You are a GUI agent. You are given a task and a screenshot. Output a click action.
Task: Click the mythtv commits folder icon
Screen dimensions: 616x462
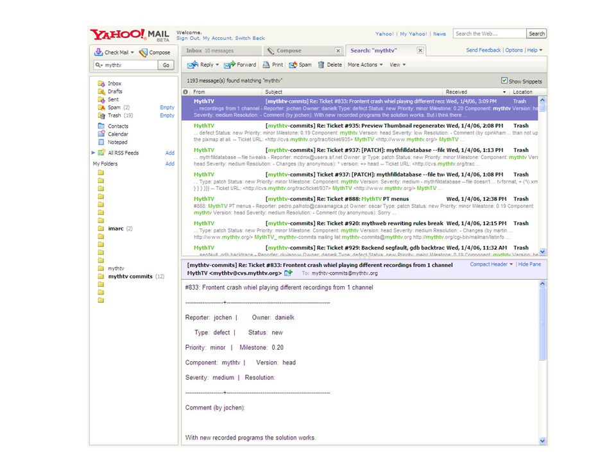point(101,276)
